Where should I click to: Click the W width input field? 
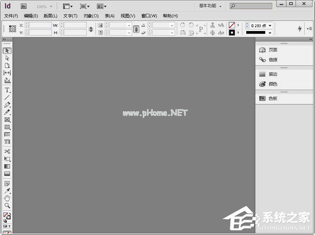click(x=75, y=25)
